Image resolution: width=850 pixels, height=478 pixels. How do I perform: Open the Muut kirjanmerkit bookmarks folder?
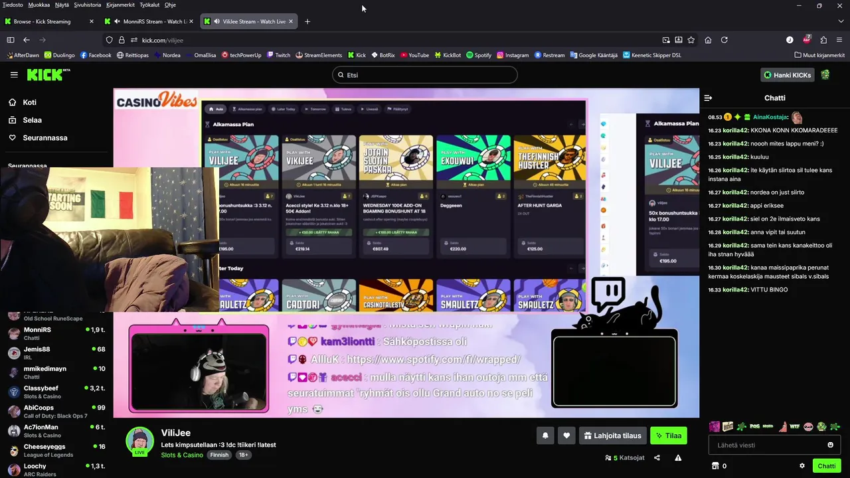pyautogui.click(x=819, y=55)
